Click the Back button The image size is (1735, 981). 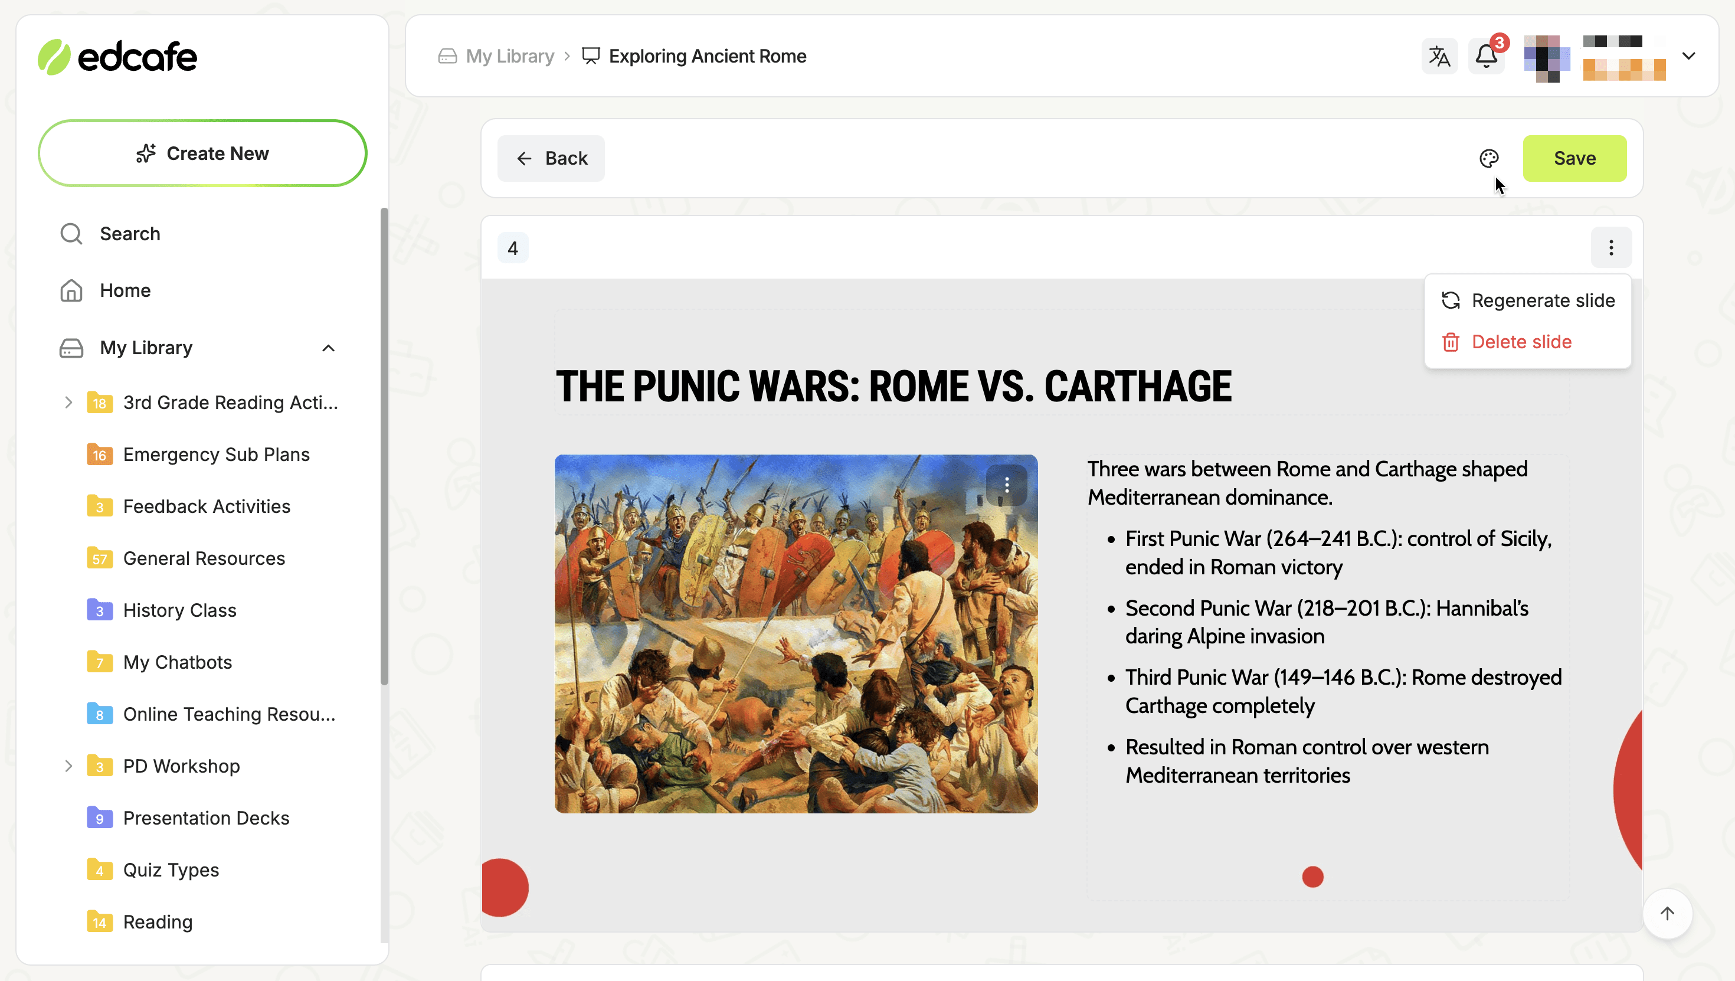point(551,158)
